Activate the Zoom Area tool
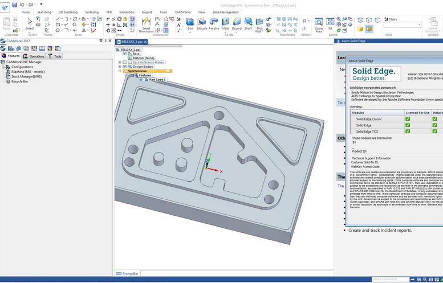Viewport: 443px width, 283px height. pos(319,25)
